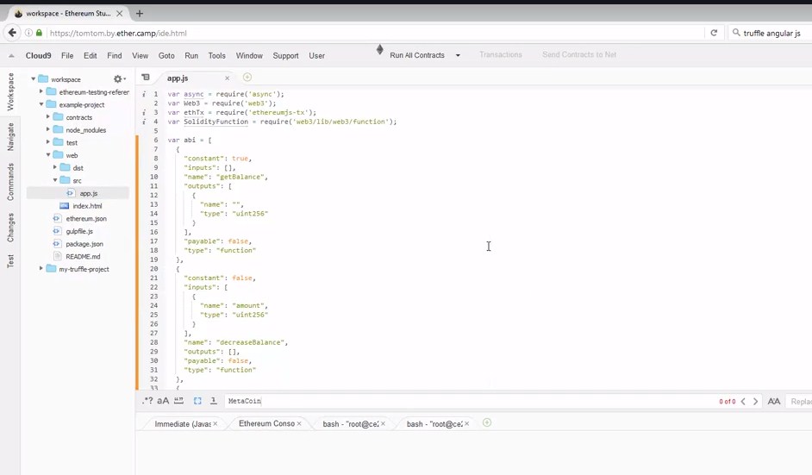
Task: Collapse the src folder
Action: pyautogui.click(x=55, y=180)
